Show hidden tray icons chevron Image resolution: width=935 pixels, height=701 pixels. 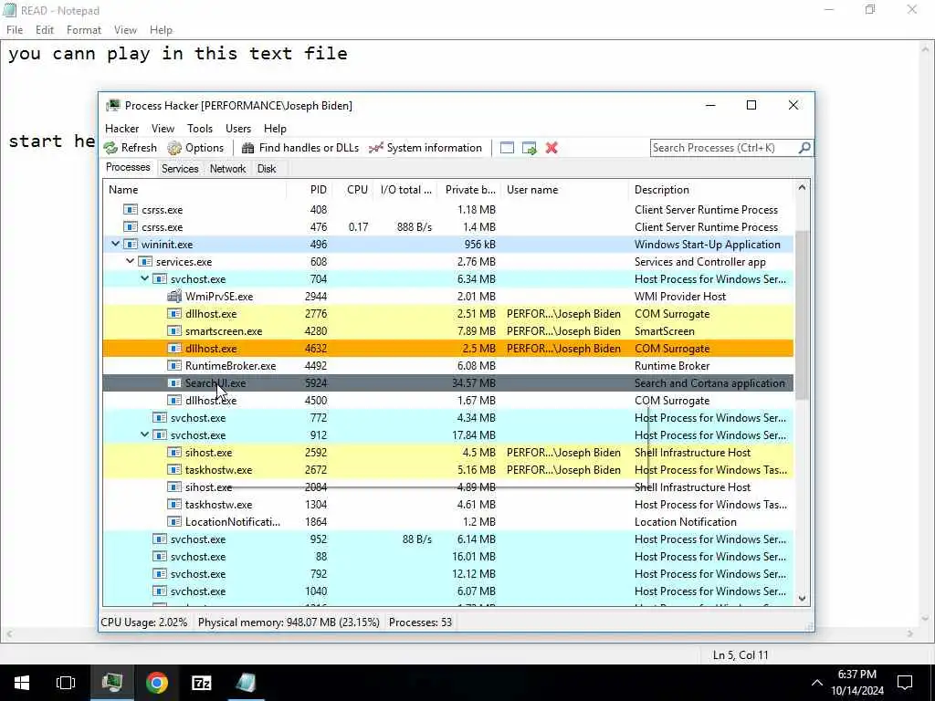[817, 683]
